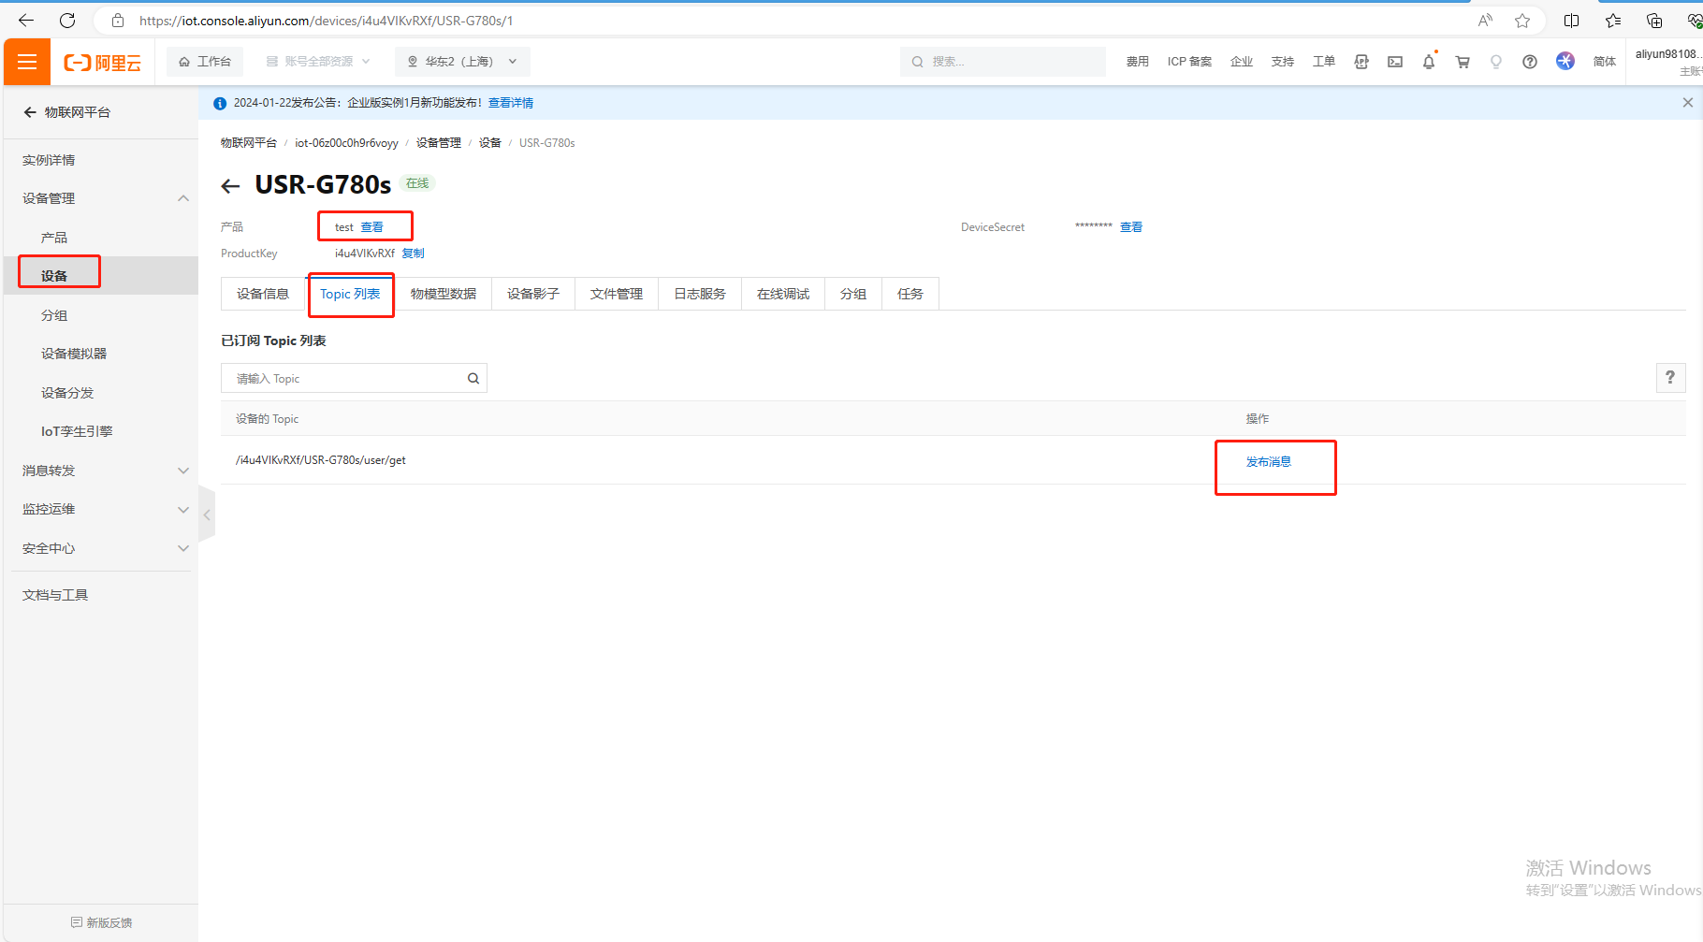This screenshot has width=1703, height=942.
Task: Open the shopping cart icon
Action: point(1462,62)
